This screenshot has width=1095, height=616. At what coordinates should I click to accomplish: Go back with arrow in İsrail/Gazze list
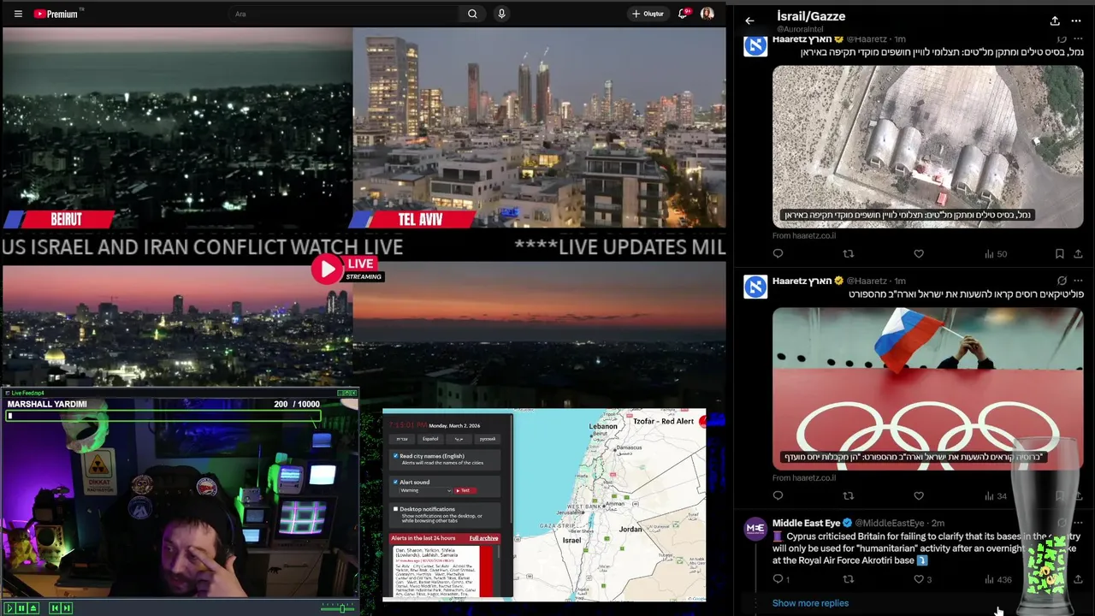pos(749,21)
